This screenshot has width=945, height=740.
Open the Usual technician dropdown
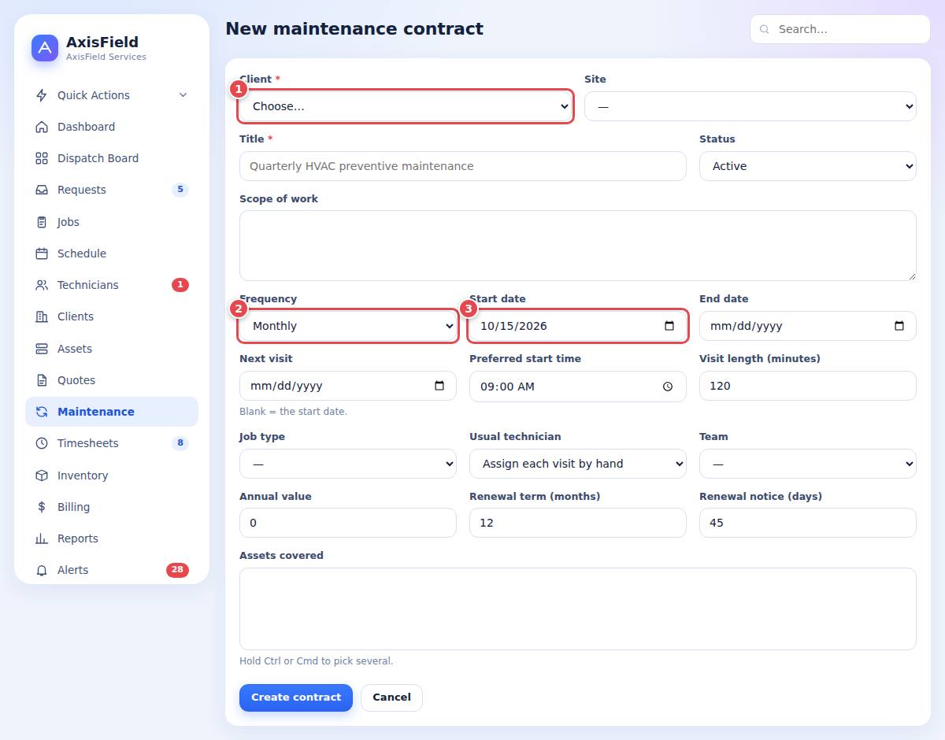click(x=578, y=464)
